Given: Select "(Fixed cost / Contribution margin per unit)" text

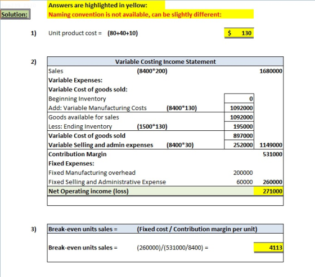Looking at the screenshot, I should (x=197, y=229).
